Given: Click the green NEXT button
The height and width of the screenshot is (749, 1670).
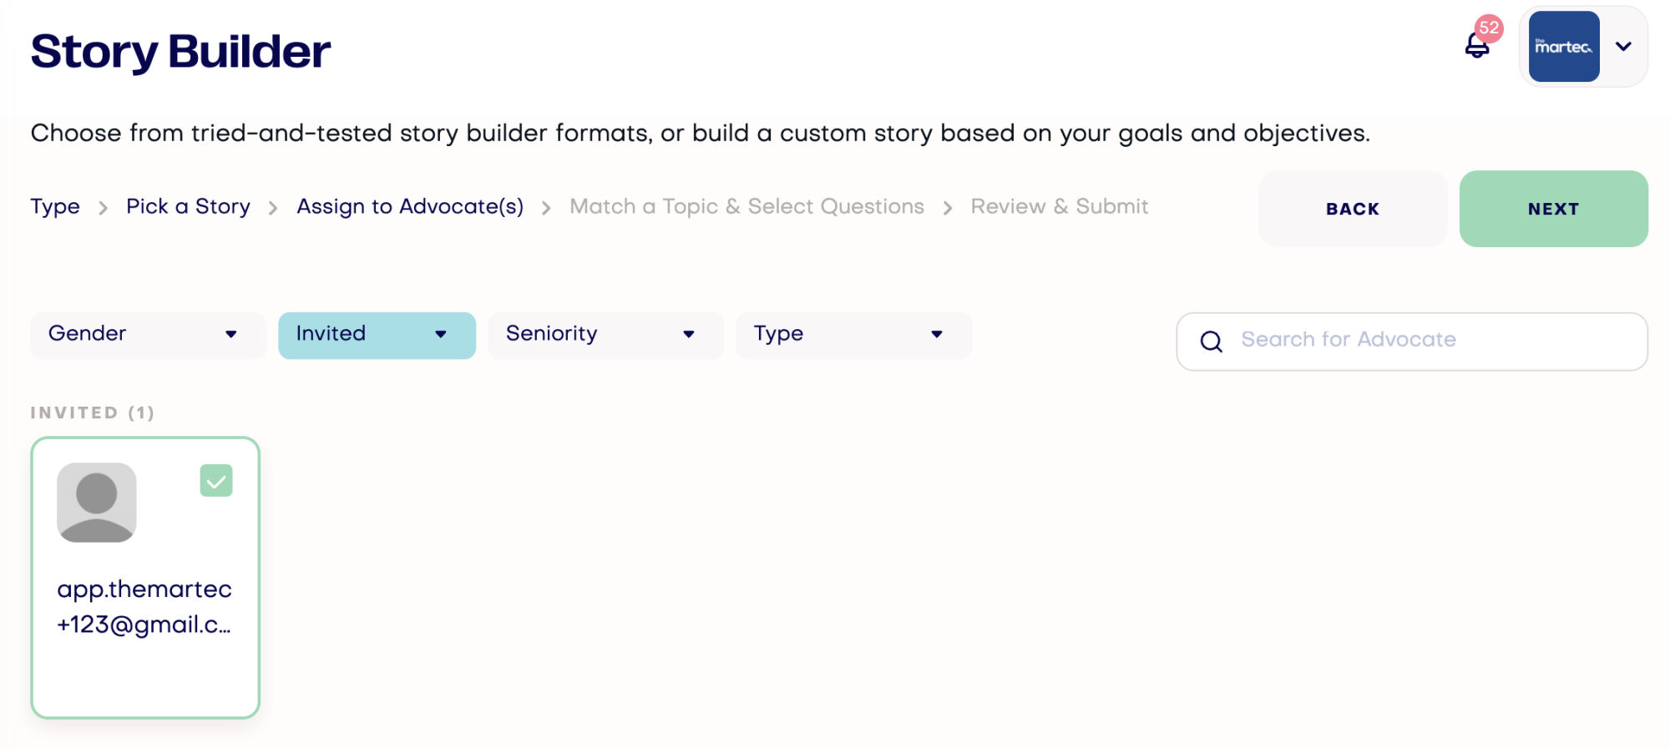Looking at the screenshot, I should click(x=1553, y=209).
